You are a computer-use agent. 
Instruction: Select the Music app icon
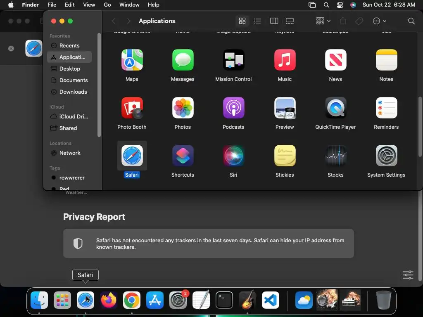285,60
